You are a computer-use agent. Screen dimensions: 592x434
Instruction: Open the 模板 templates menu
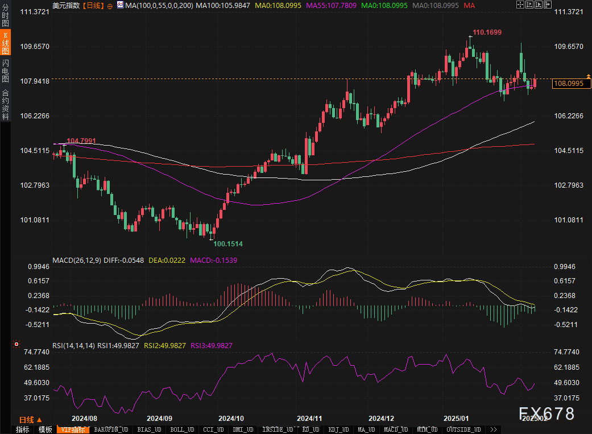tap(45, 429)
